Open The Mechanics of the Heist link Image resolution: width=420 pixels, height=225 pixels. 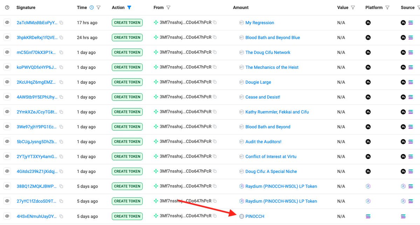(272, 67)
